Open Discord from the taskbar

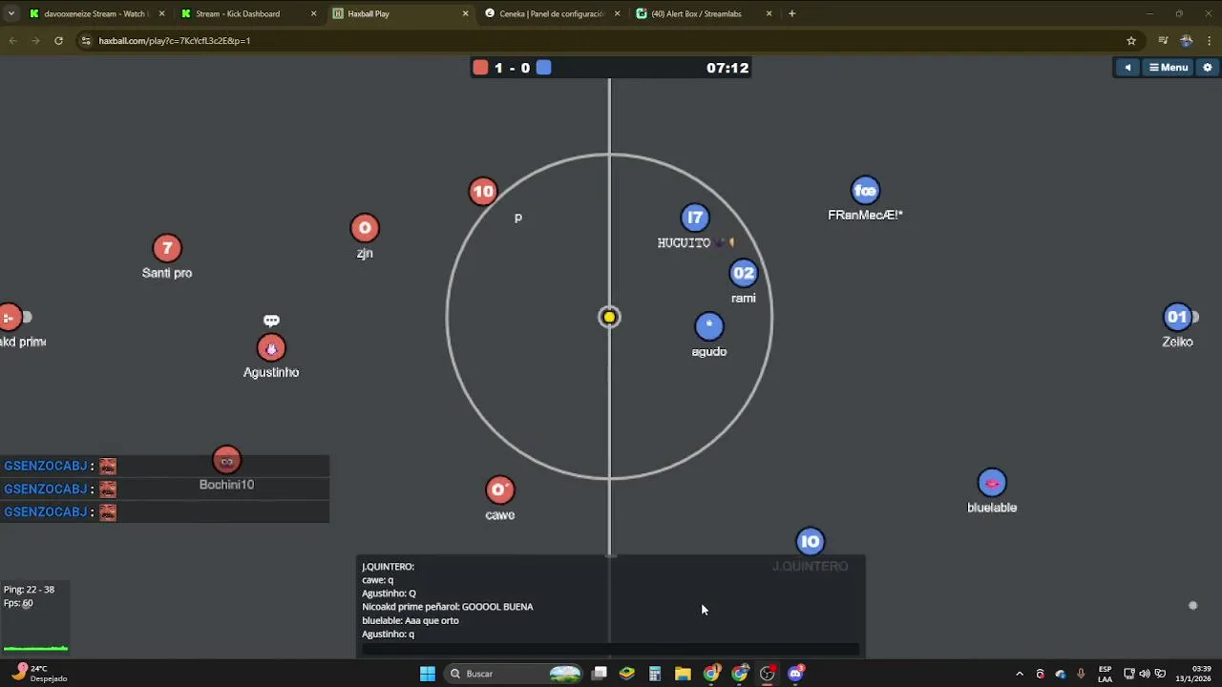[x=795, y=674]
